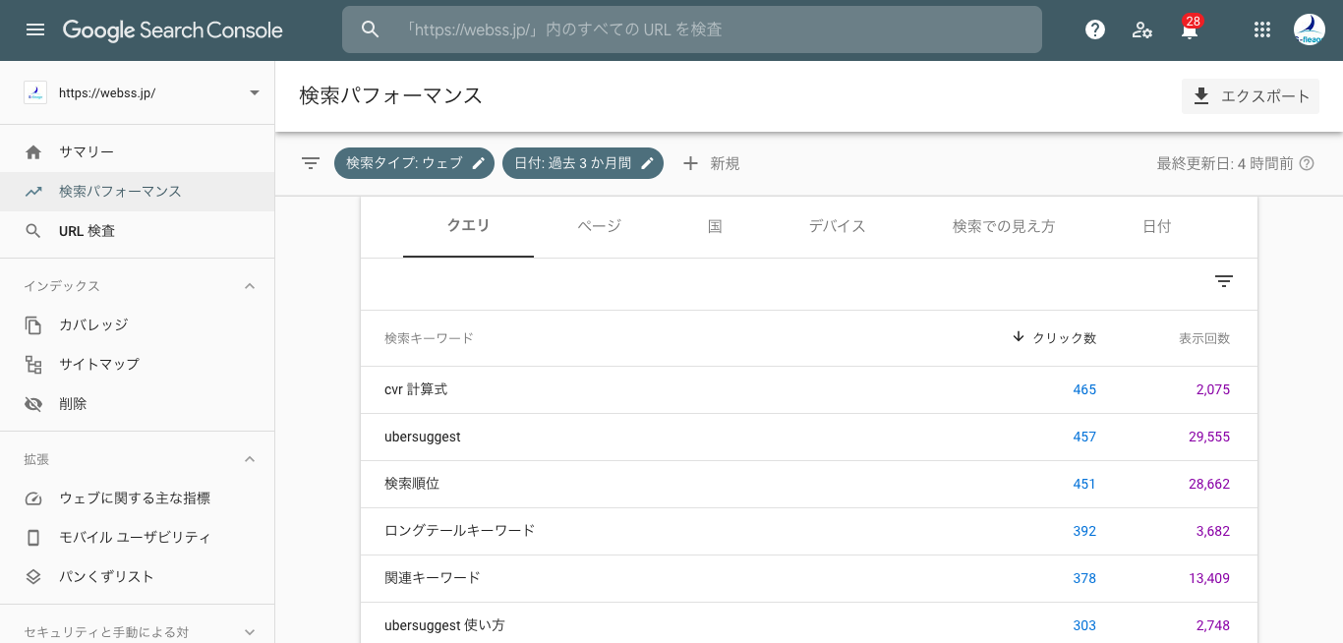
Task: Select 検索パフォーマンス in sidebar
Action: point(137,192)
